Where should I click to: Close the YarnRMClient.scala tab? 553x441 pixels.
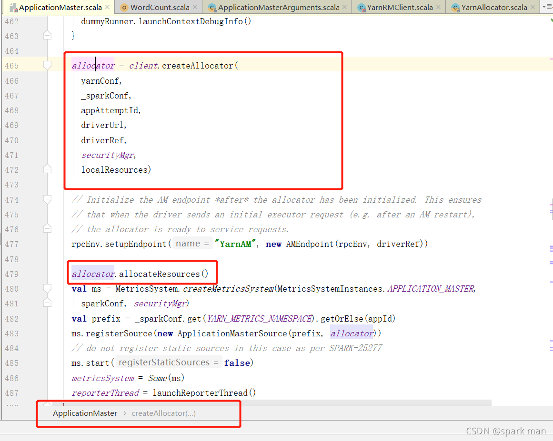click(438, 7)
